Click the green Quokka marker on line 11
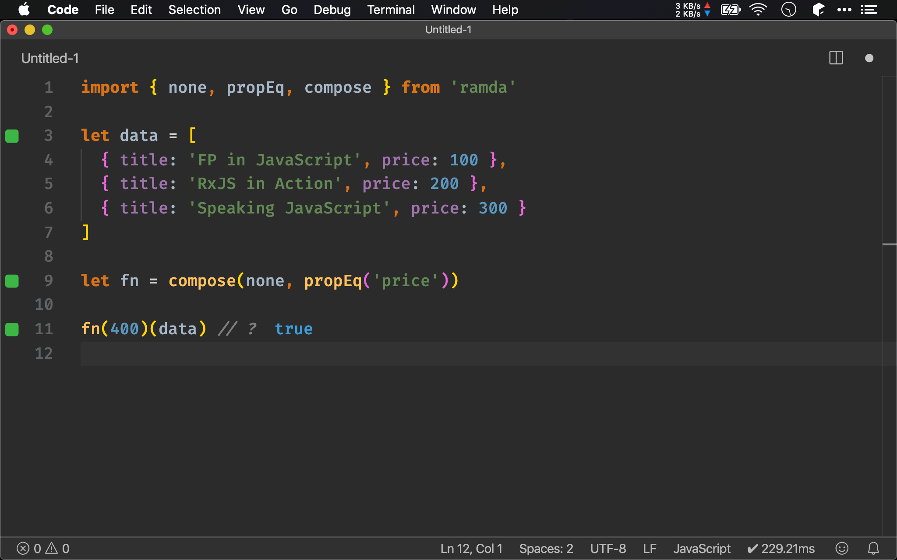The width and height of the screenshot is (897, 560). 12,329
